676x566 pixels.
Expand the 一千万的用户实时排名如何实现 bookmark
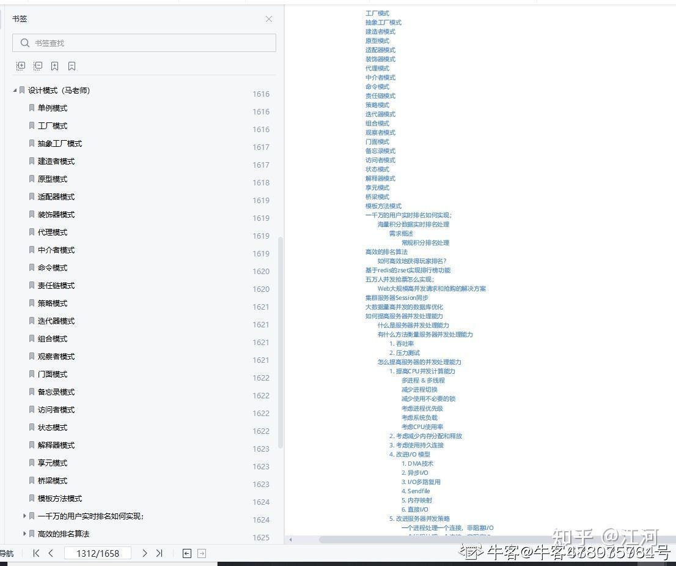(24, 516)
